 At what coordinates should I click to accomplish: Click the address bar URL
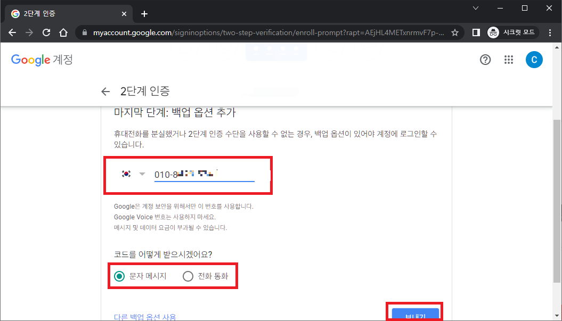(268, 32)
